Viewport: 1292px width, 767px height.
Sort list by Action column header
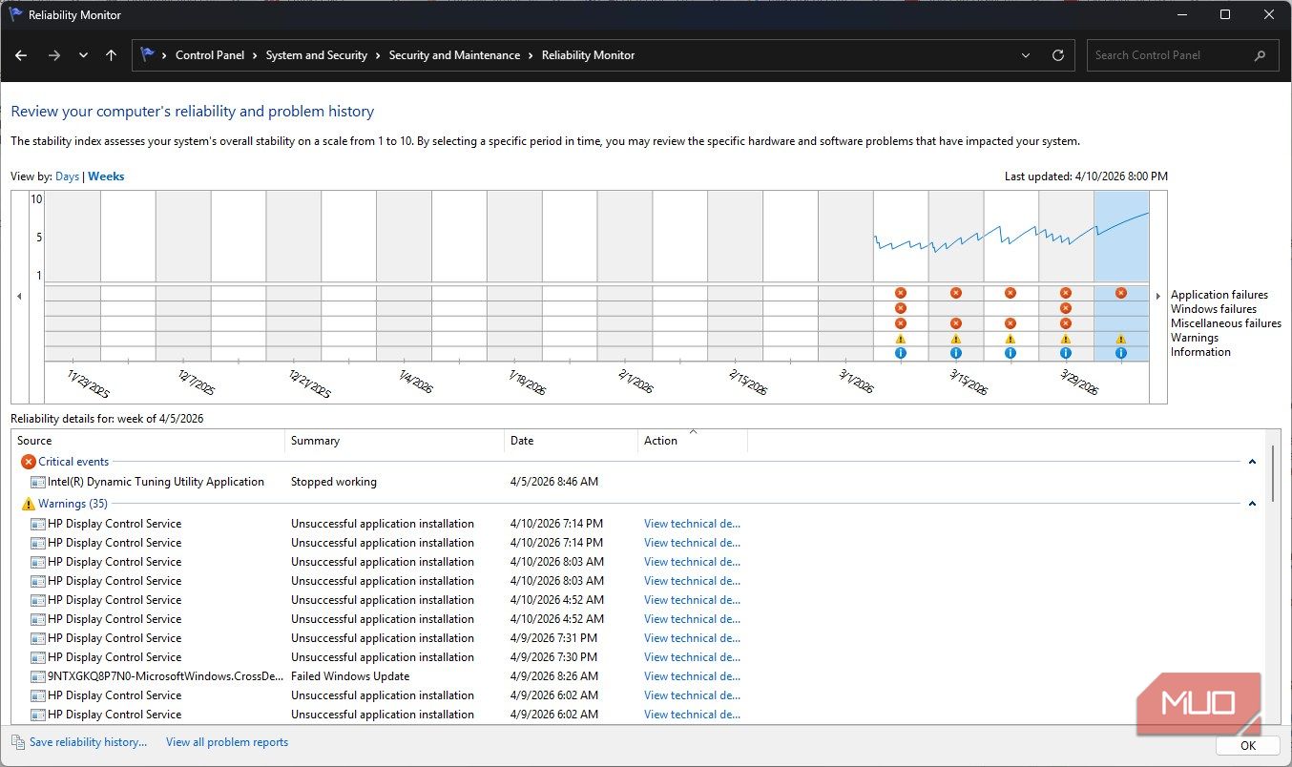click(693, 441)
